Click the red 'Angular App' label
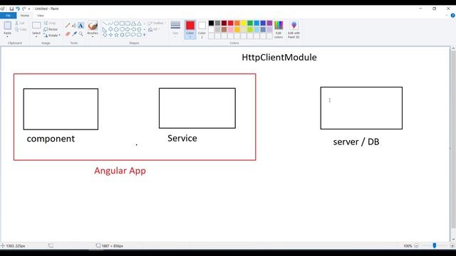456x256 pixels. [120, 171]
